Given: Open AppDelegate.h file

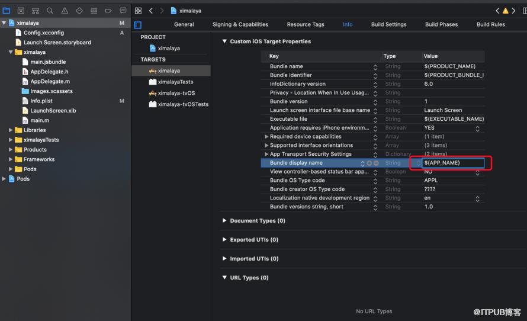Looking at the screenshot, I should click(49, 72).
